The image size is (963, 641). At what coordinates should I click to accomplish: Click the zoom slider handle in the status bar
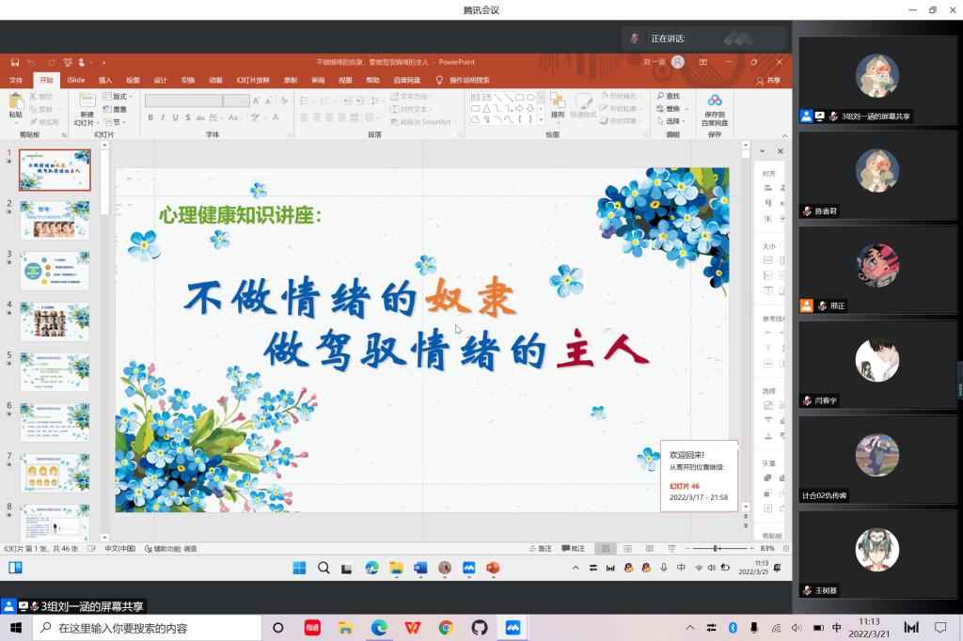[x=716, y=548]
